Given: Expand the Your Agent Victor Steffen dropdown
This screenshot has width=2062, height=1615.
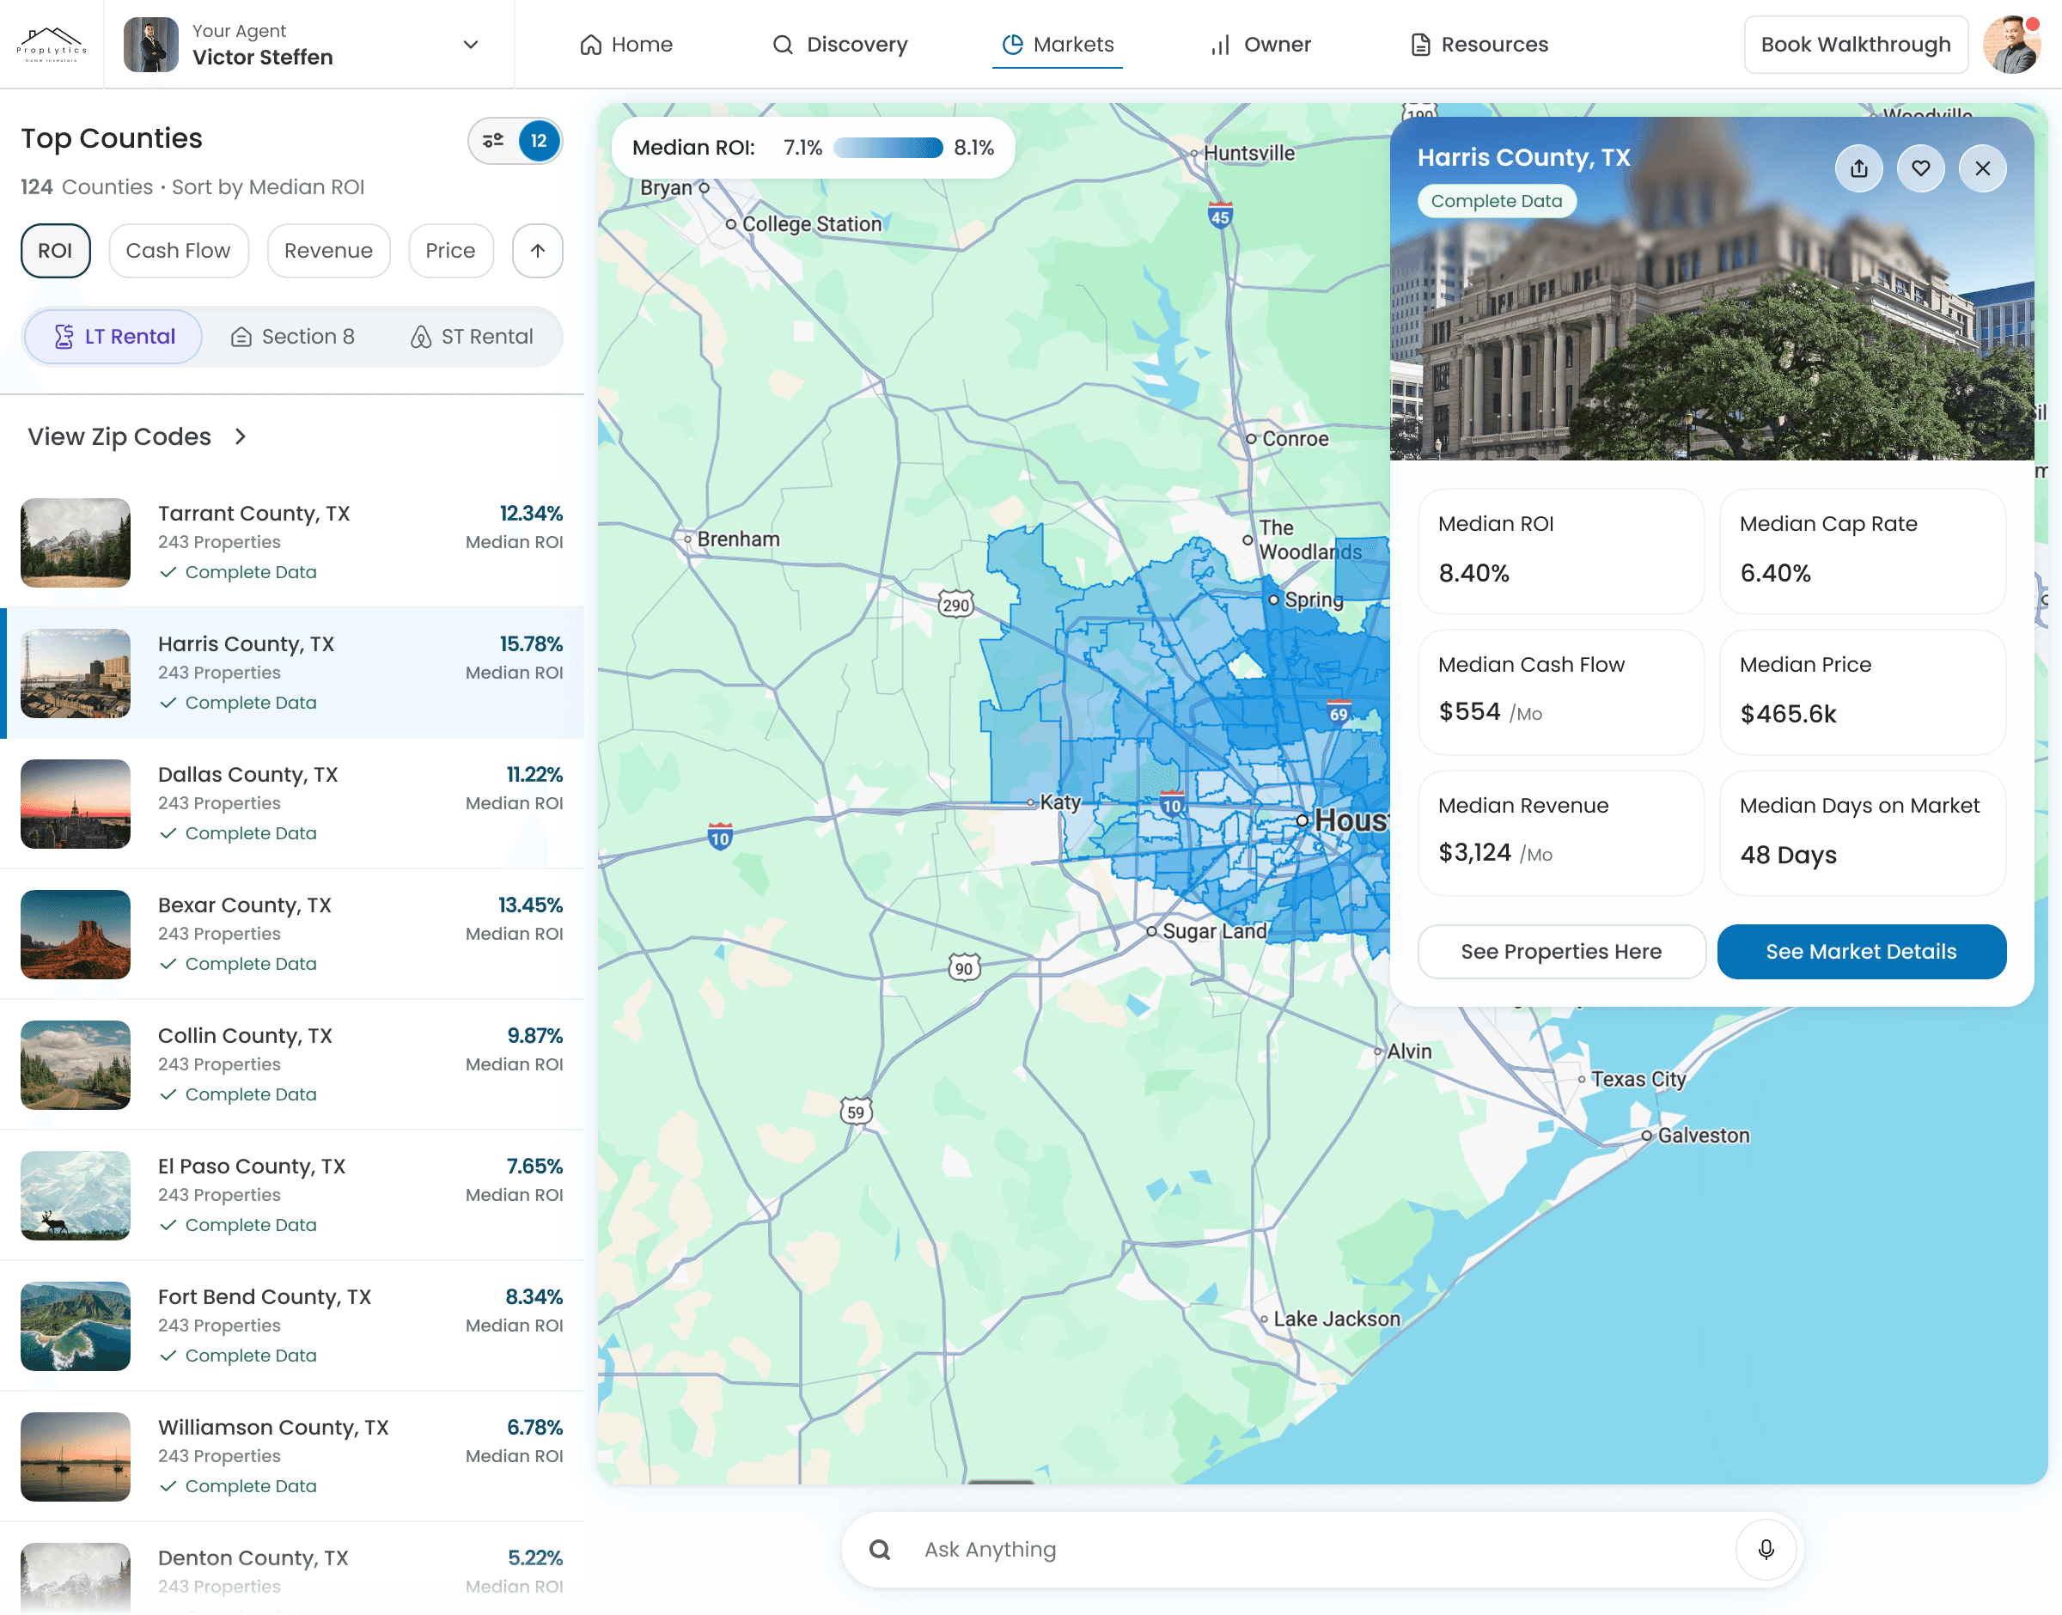Looking at the screenshot, I should click(471, 45).
